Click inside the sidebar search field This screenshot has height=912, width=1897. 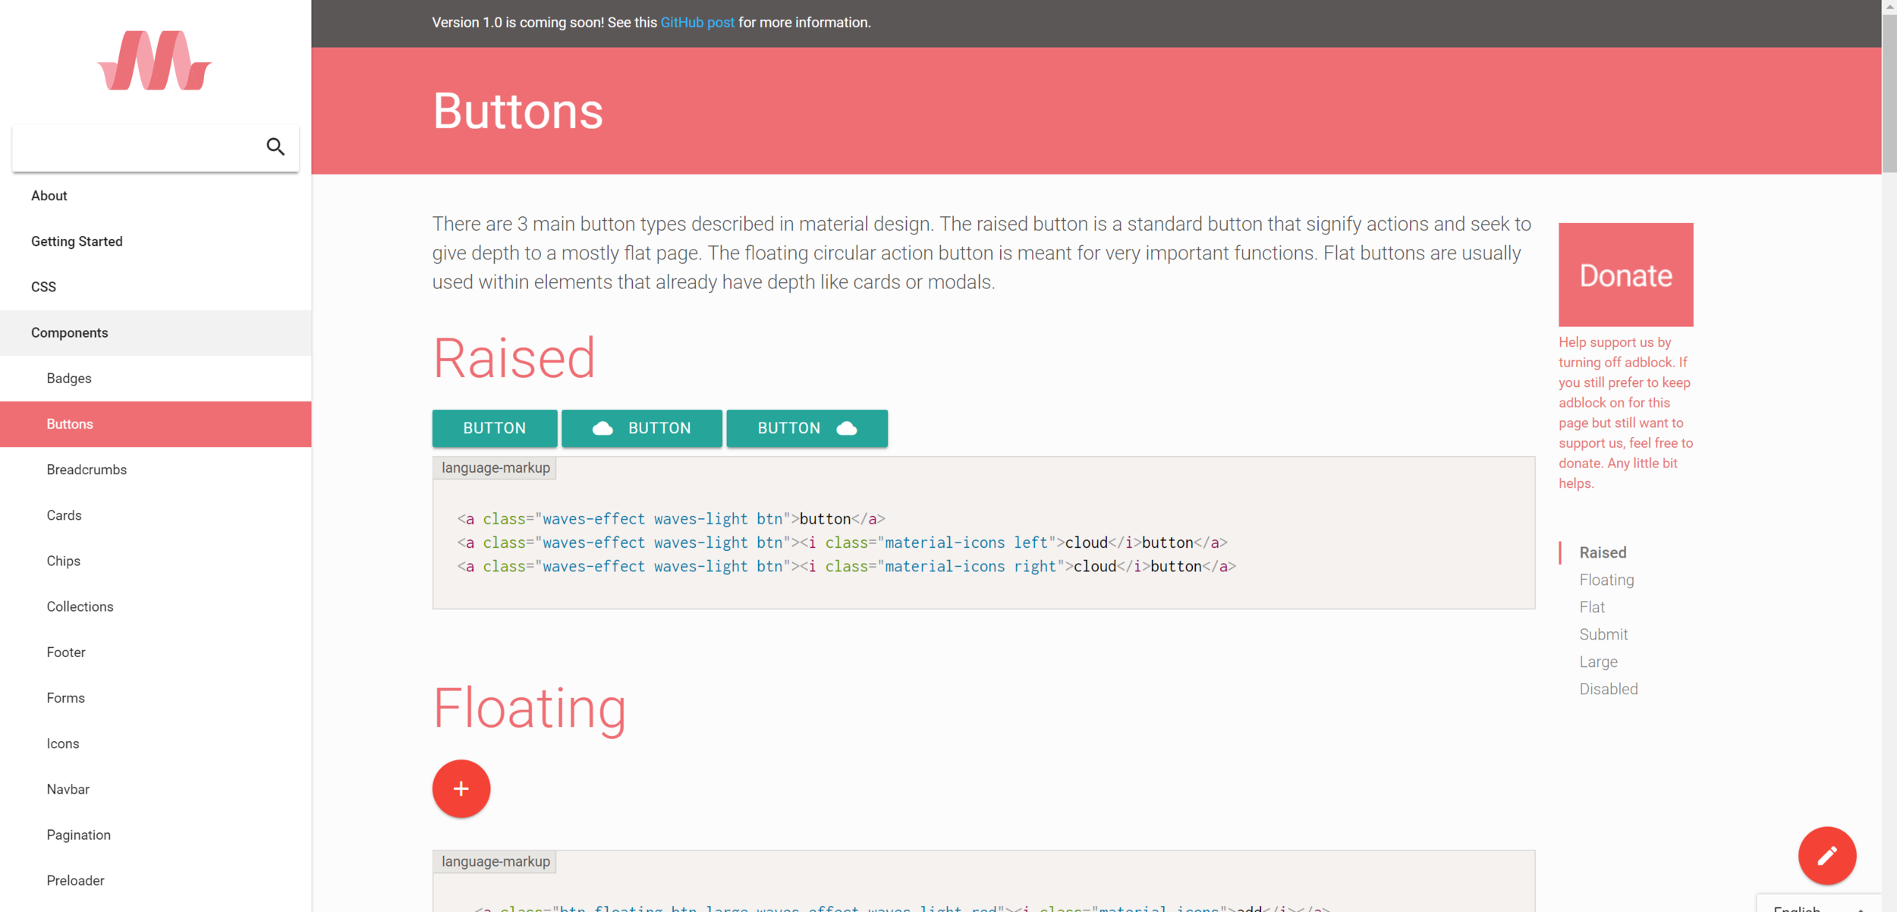pyautogui.click(x=137, y=147)
